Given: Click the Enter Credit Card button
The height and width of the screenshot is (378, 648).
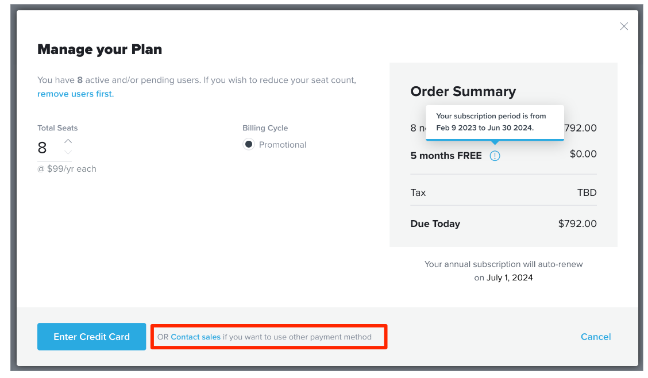Looking at the screenshot, I should pyautogui.click(x=92, y=337).
